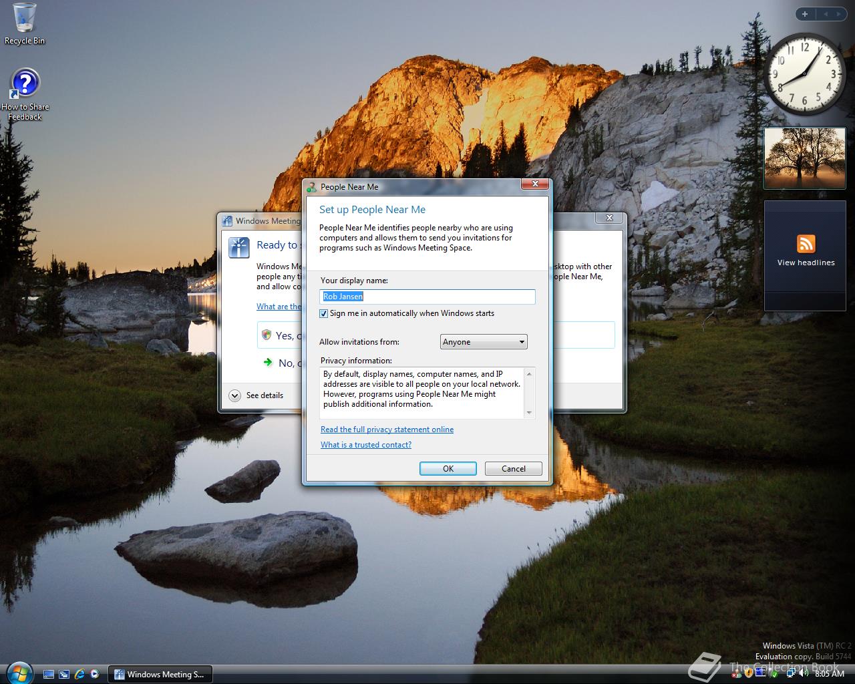
Task: Launch Internet Explorer from quick launch
Action: tap(79, 674)
